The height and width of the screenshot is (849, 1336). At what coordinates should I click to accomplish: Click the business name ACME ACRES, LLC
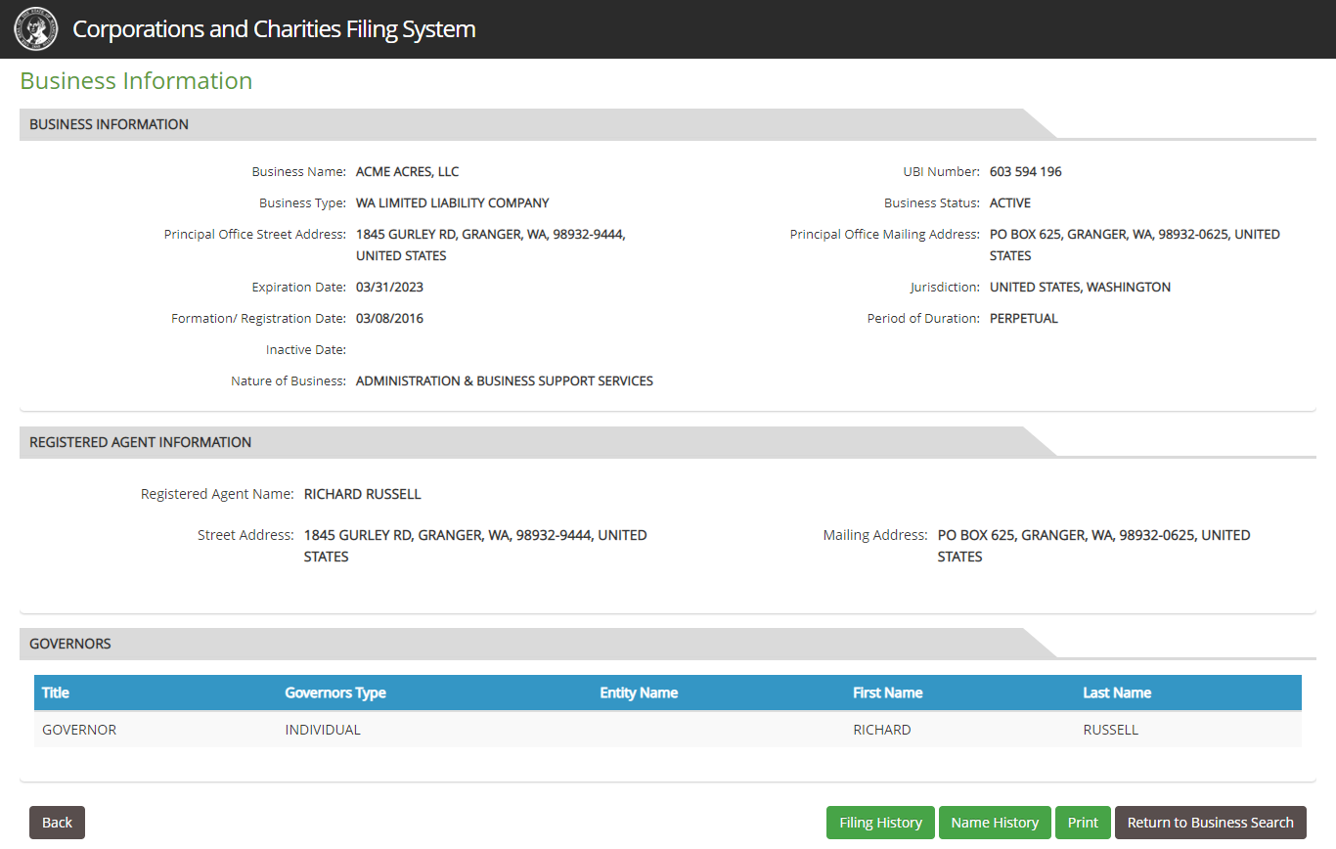click(x=407, y=172)
